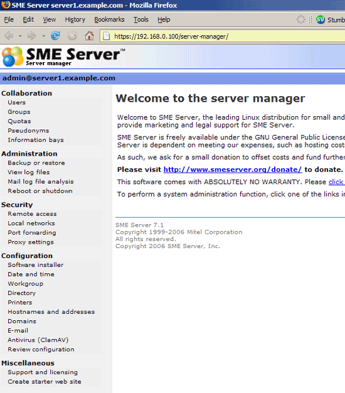Image resolution: width=345 pixels, height=393 pixels.
Task: Click the page icon in the address bar
Action: pyautogui.click(x=107, y=36)
